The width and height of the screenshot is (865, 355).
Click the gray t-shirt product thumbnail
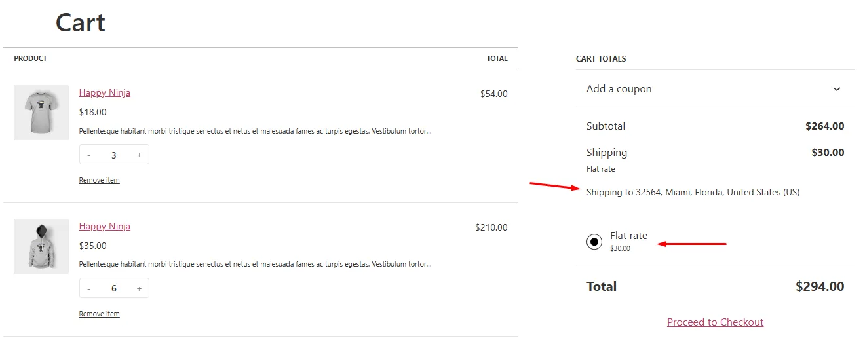click(x=41, y=113)
